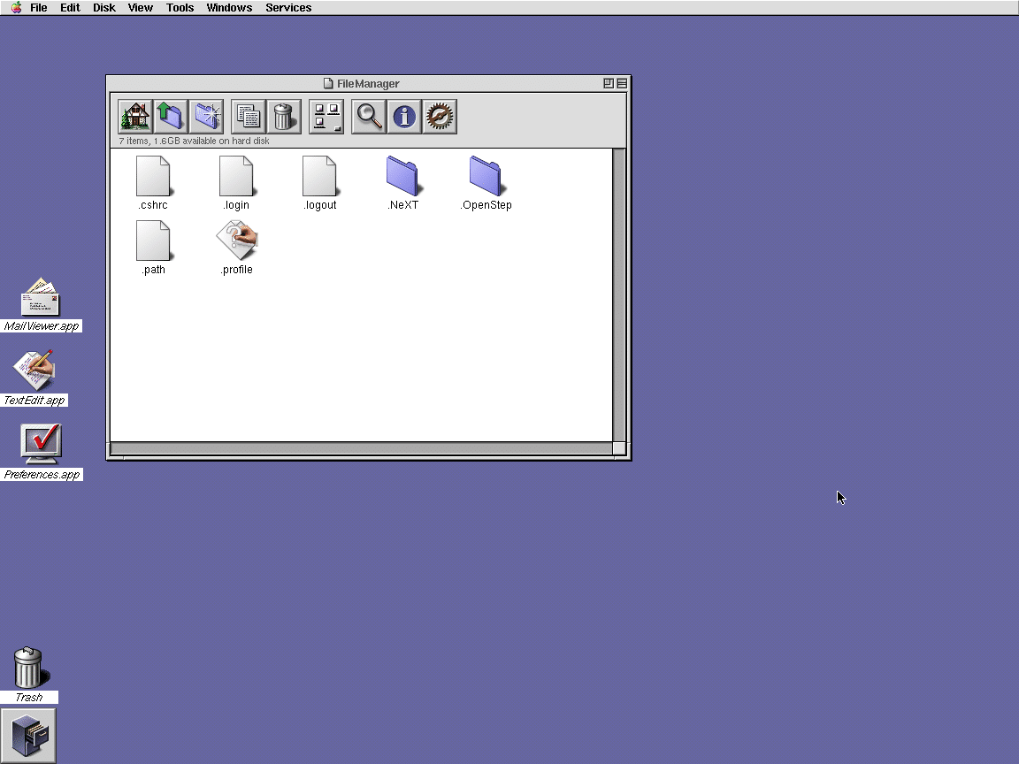Click the resize corner of the FileManager window
The image size is (1019, 764).
click(x=619, y=448)
